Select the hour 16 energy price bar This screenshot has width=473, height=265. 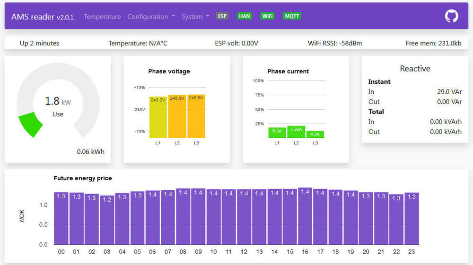[x=305, y=218]
